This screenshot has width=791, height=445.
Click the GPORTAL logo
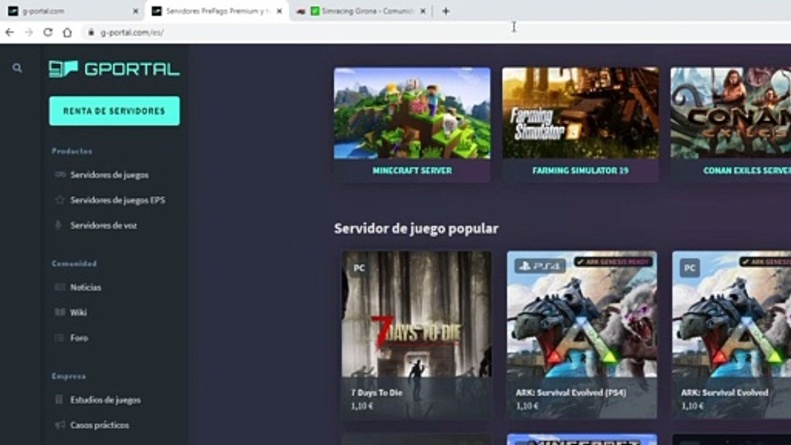coord(114,69)
